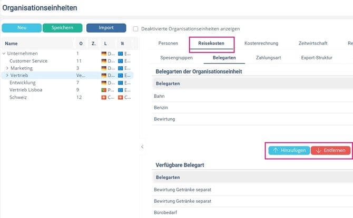Screen dimensions: 353x218
Task: Click the German flag in Entwicklung row
Action: tap(104, 83)
